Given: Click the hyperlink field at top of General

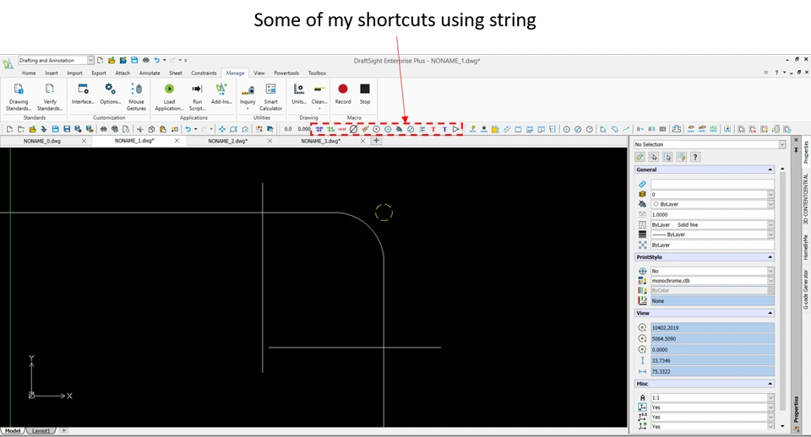Looking at the screenshot, I should tap(712, 184).
